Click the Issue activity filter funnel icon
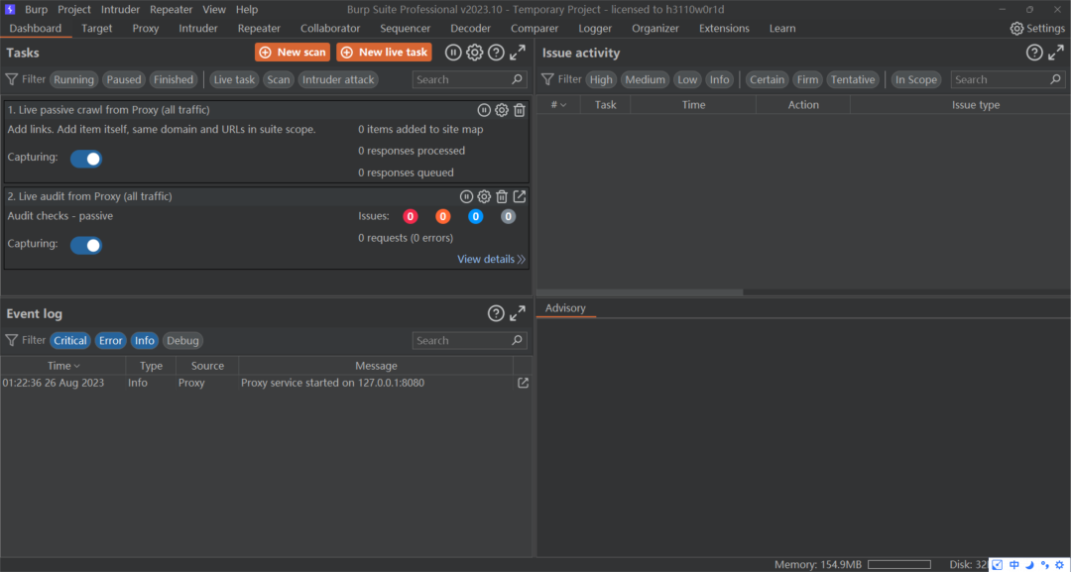 click(547, 79)
